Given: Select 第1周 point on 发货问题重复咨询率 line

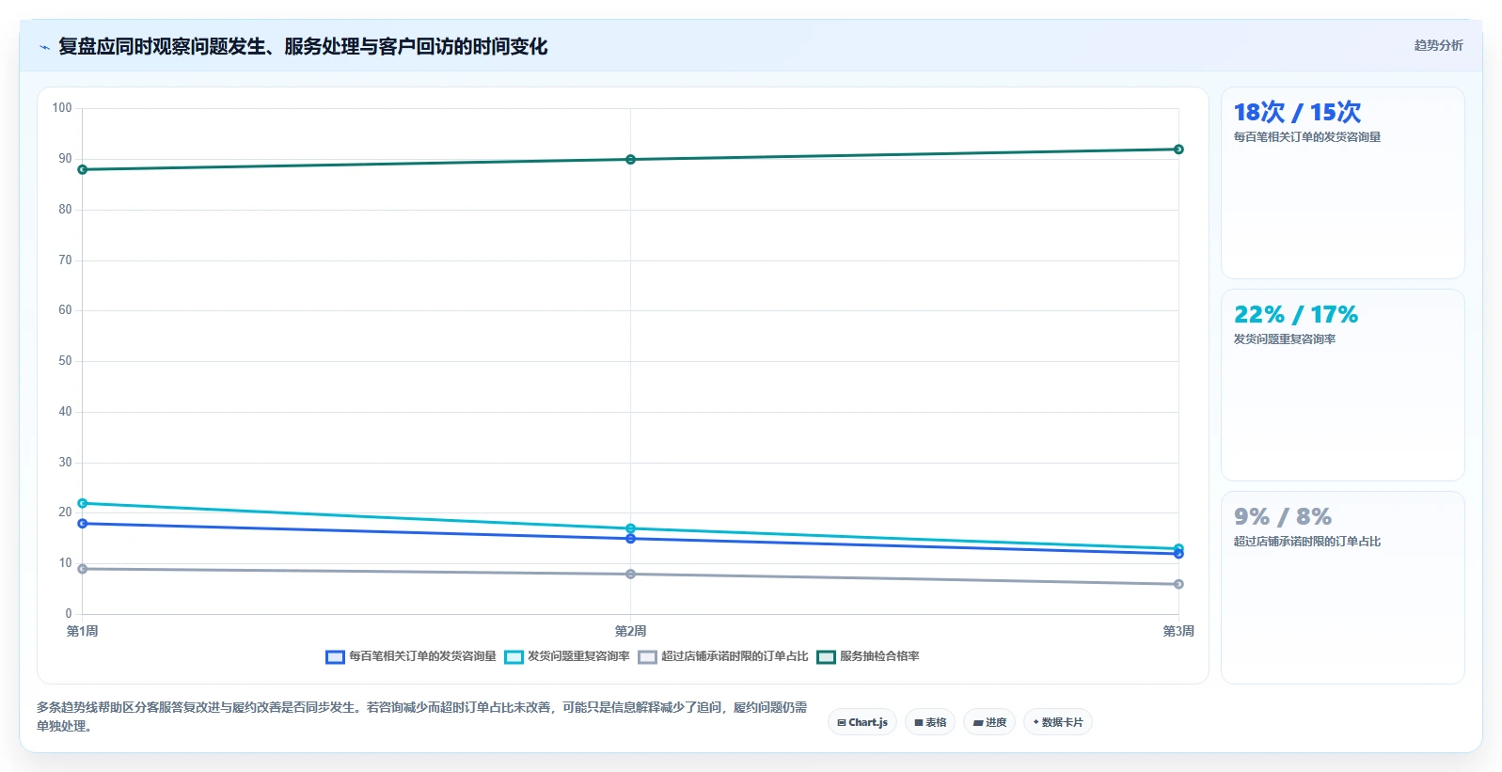Looking at the screenshot, I should coord(83,504).
